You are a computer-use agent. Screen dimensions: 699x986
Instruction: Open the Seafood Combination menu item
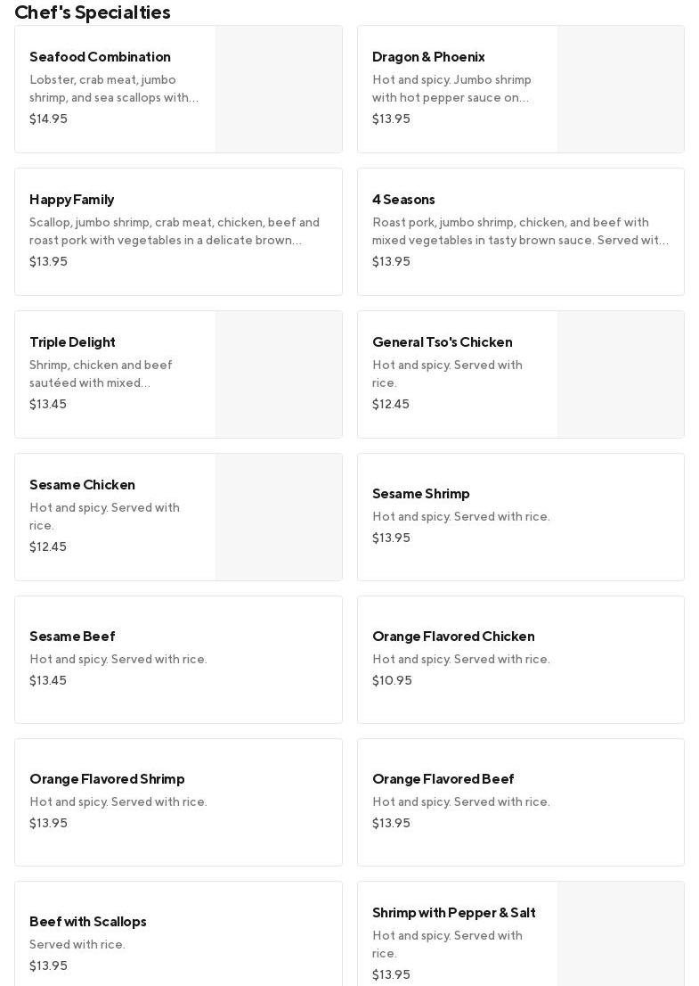116,88
